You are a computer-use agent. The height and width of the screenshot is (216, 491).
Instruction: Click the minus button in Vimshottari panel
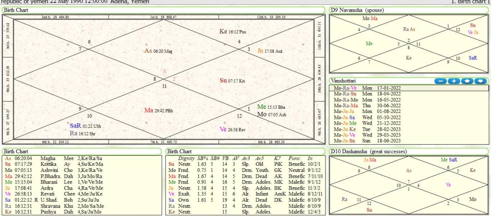[x=441, y=81]
